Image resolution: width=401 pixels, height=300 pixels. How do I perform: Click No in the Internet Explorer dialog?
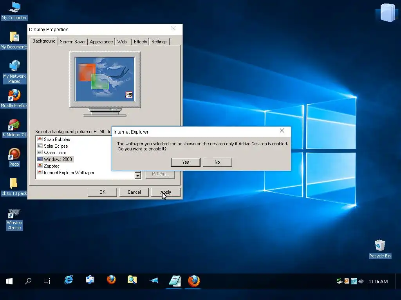point(217,162)
